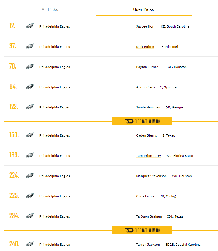The height and width of the screenshot is (251, 218).
Task: Switch to the All Picks tab
Action: click(x=50, y=9)
